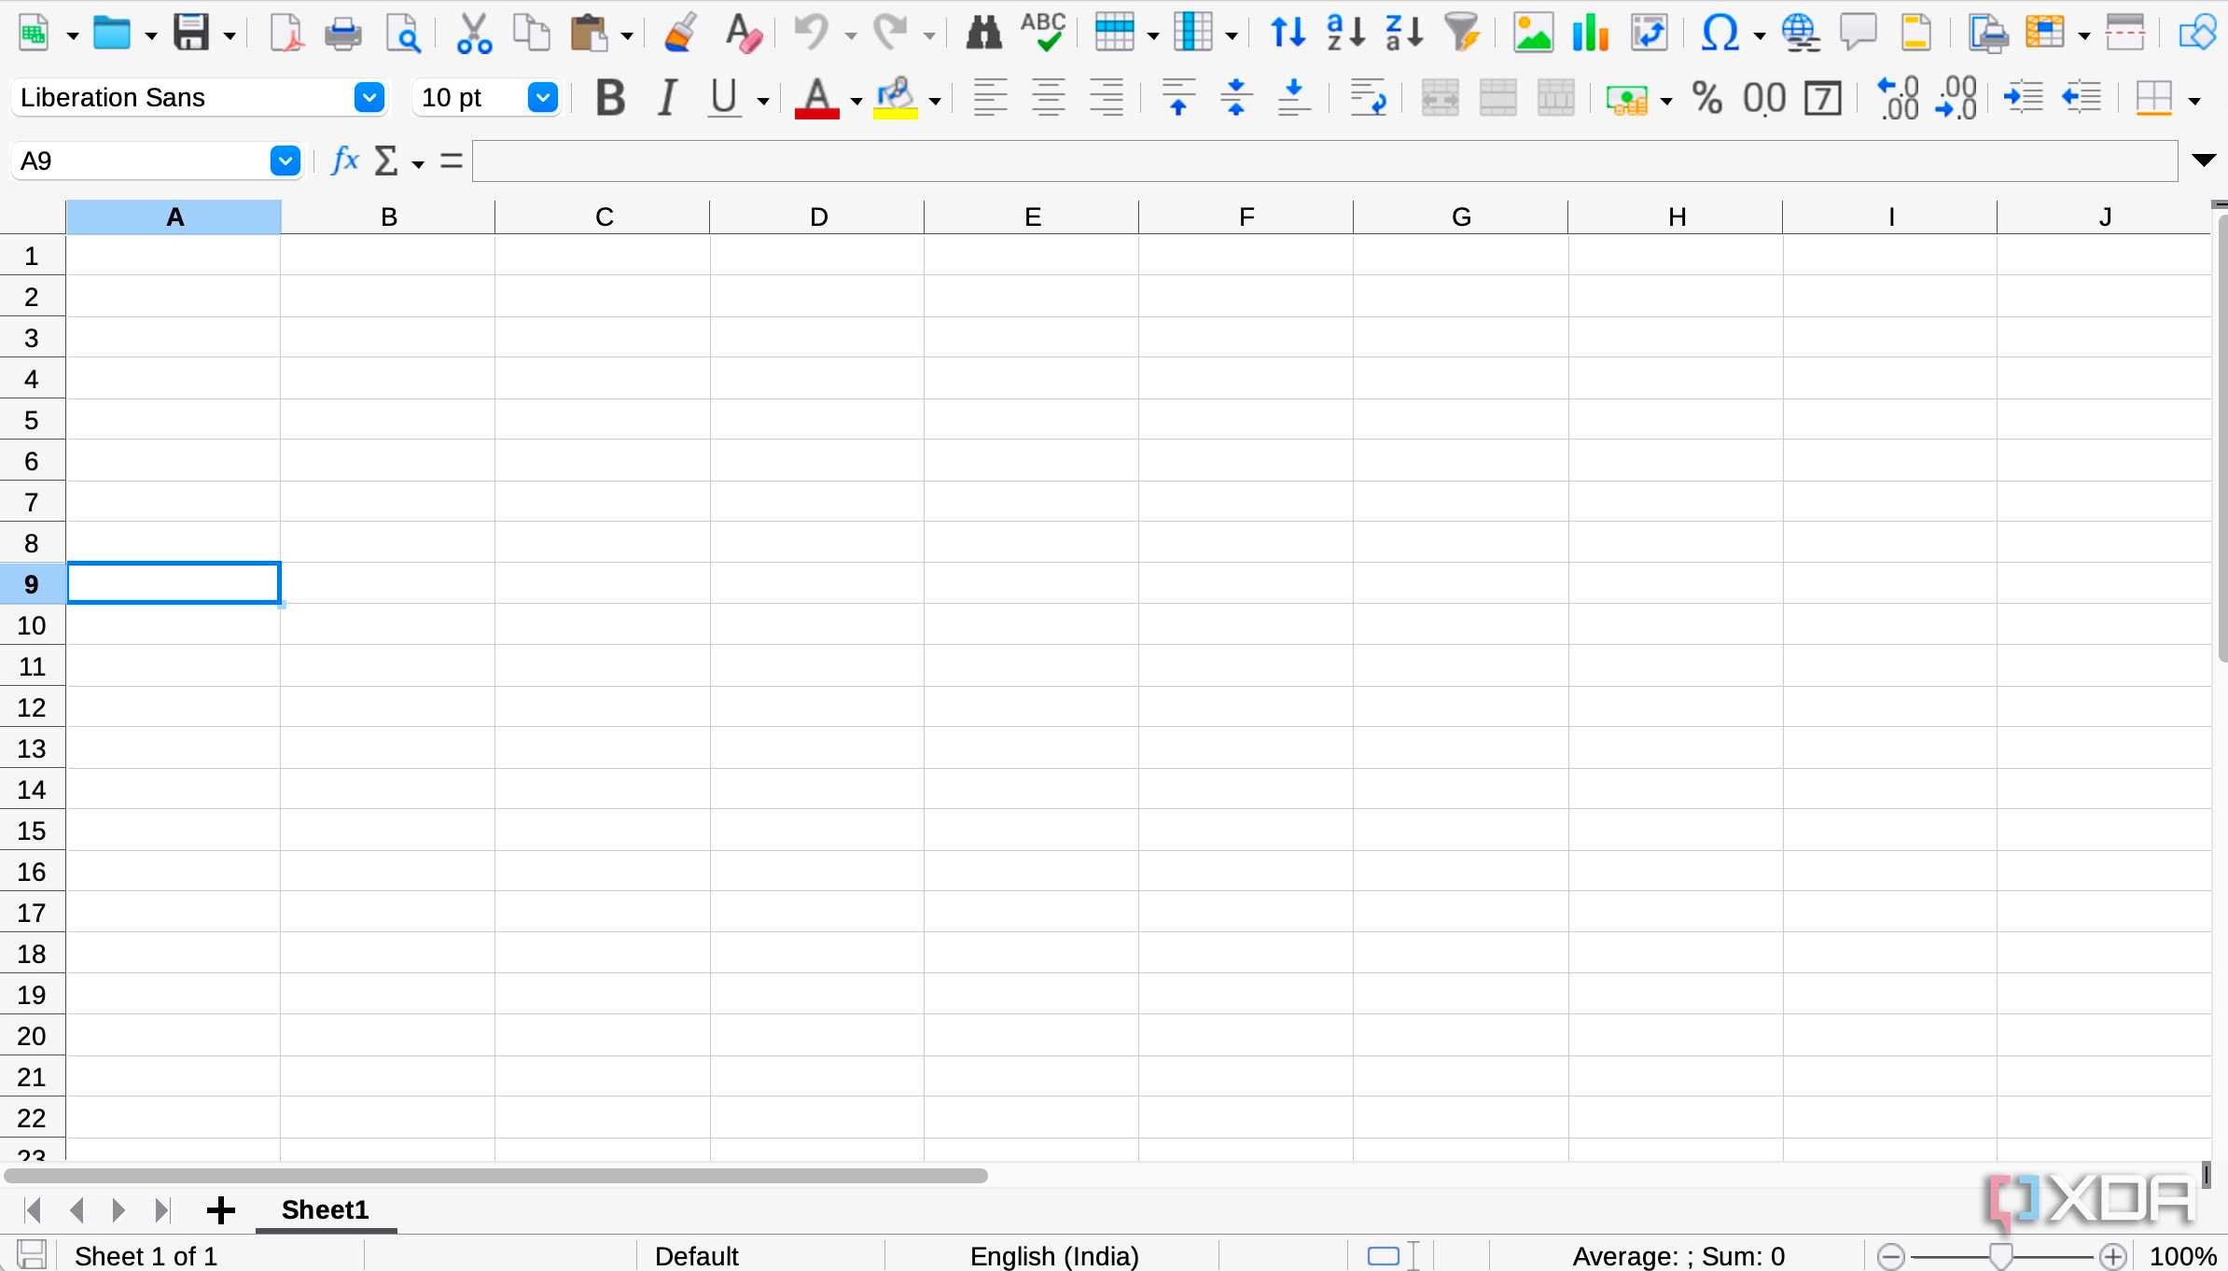Insert an image
The height and width of the screenshot is (1271, 2228).
[1533, 35]
